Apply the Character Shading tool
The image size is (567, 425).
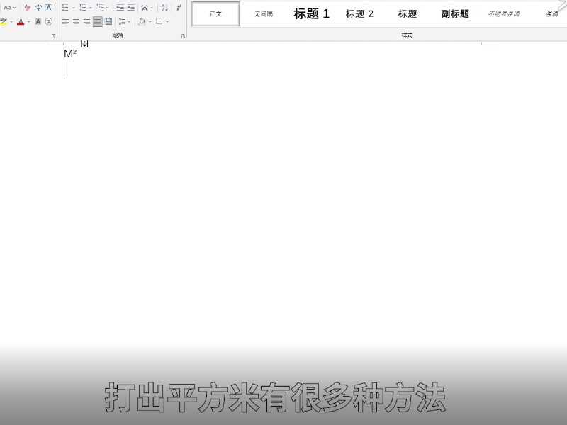(37, 21)
